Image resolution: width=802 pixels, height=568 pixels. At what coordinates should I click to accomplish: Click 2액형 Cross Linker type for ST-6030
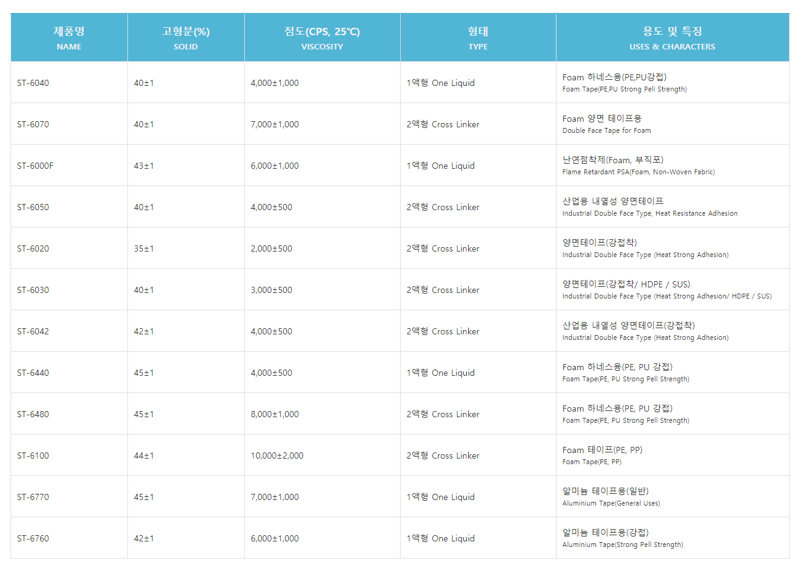(x=443, y=290)
